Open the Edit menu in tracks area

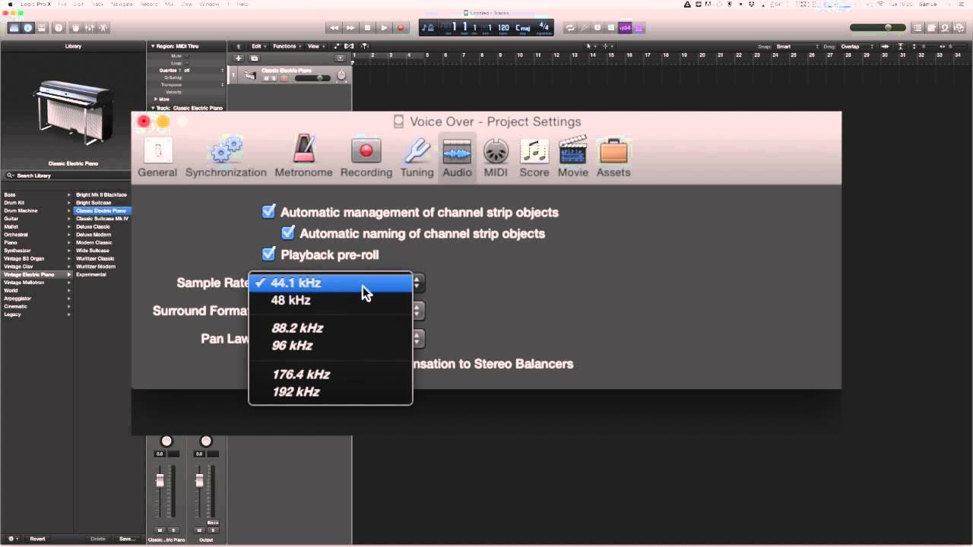pyautogui.click(x=258, y=46)
